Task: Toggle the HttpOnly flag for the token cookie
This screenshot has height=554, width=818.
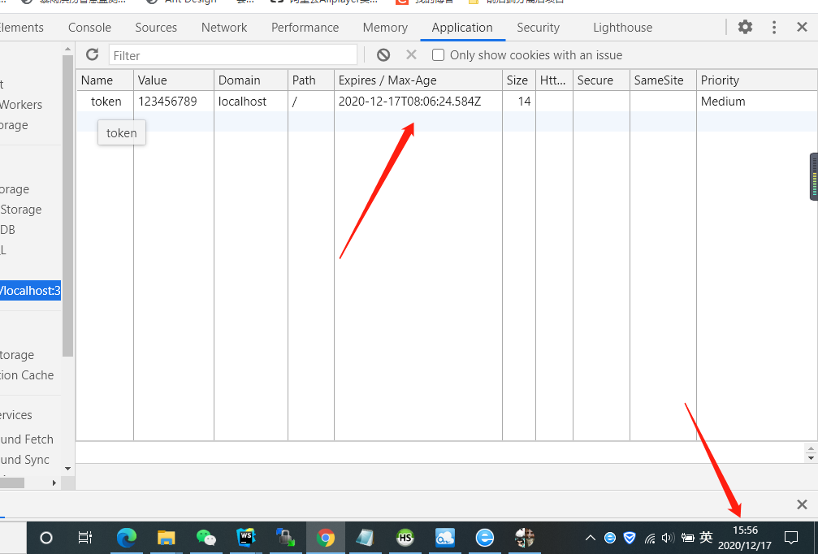Action: pyautogui.click(x=553, y=101)
